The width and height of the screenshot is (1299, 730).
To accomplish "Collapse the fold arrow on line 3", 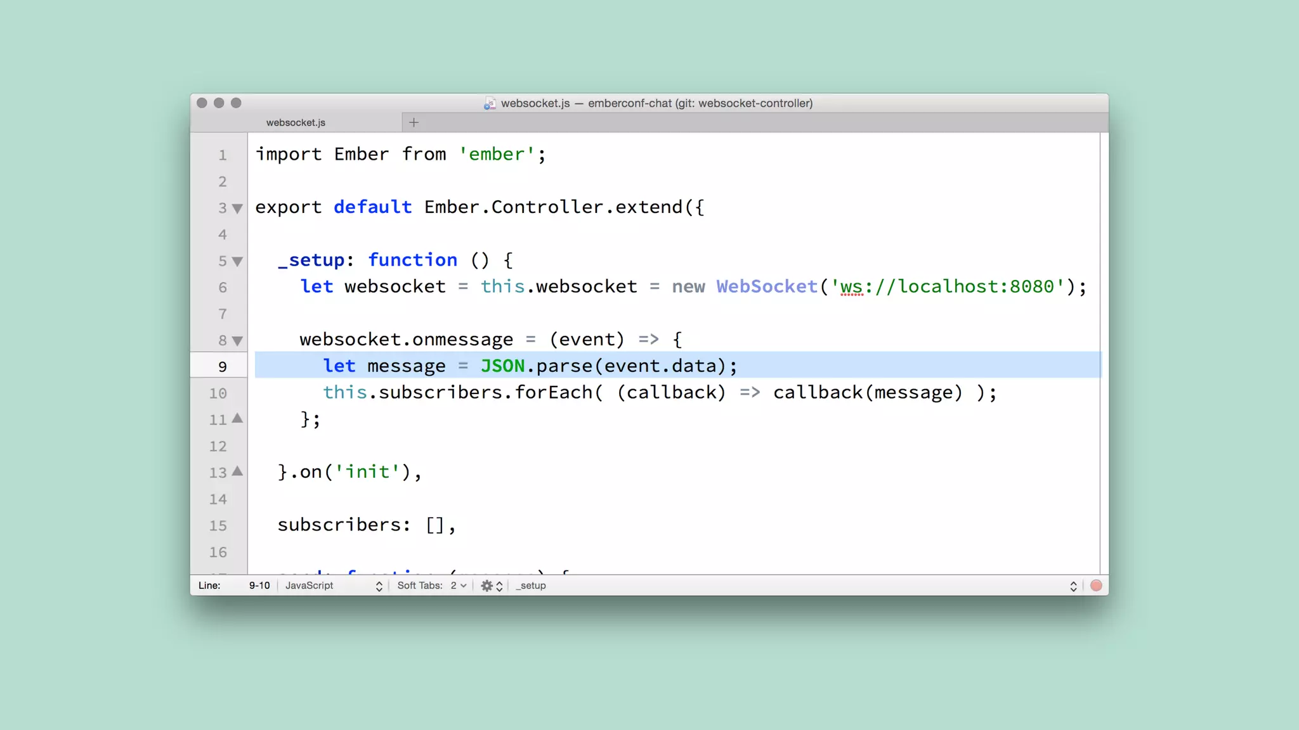I will 237,208.
